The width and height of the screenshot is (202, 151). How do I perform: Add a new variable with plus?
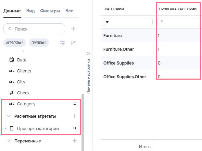75,141
